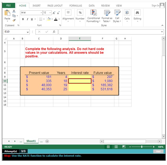167x165 pixels.
Task: Add a new sheet with plus icon
Action: (47, 141)
